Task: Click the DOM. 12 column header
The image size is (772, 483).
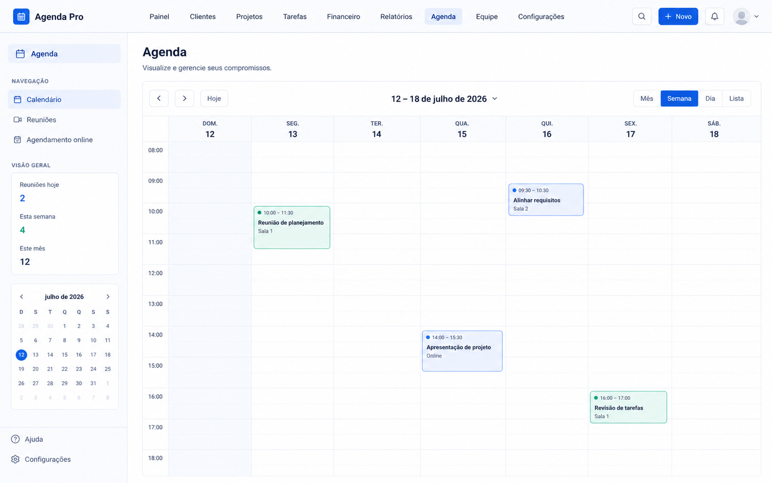Action: 210,129
